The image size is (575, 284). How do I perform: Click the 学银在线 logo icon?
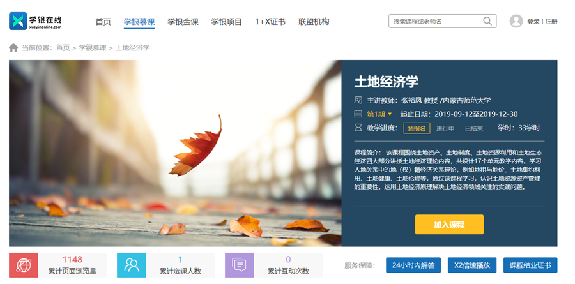18,21
